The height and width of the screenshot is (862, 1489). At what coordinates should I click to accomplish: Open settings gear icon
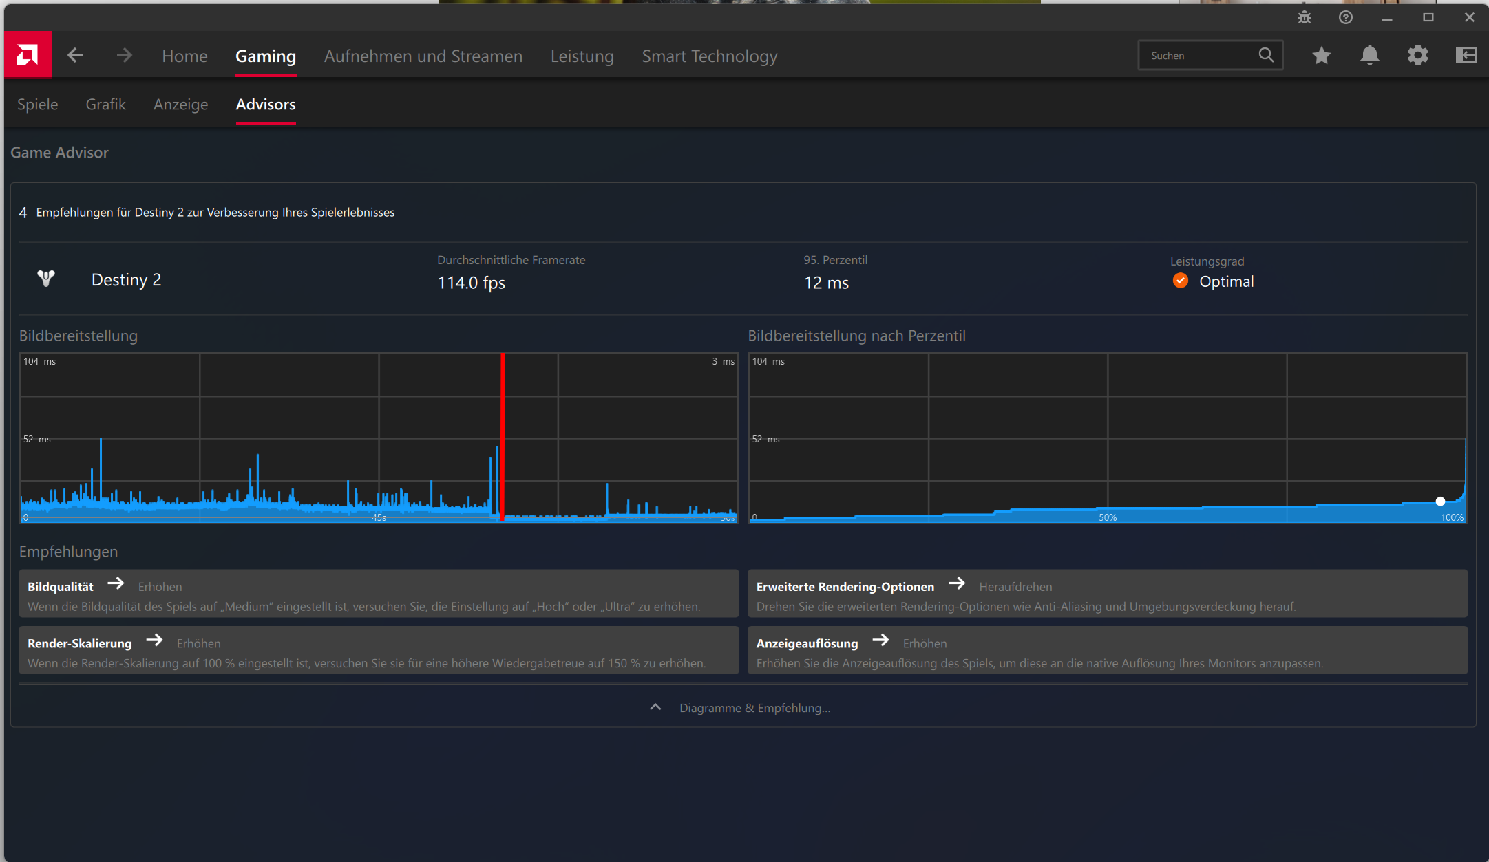click(1417, 55)
